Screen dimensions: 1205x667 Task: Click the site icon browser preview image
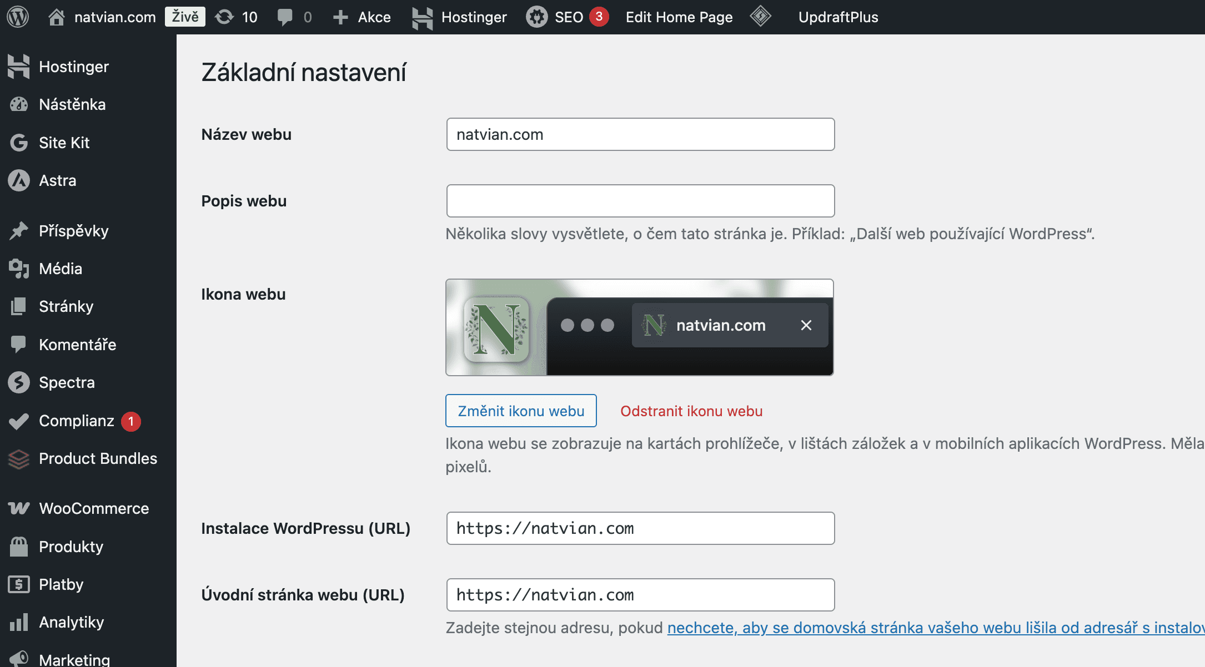pos(639,327)
